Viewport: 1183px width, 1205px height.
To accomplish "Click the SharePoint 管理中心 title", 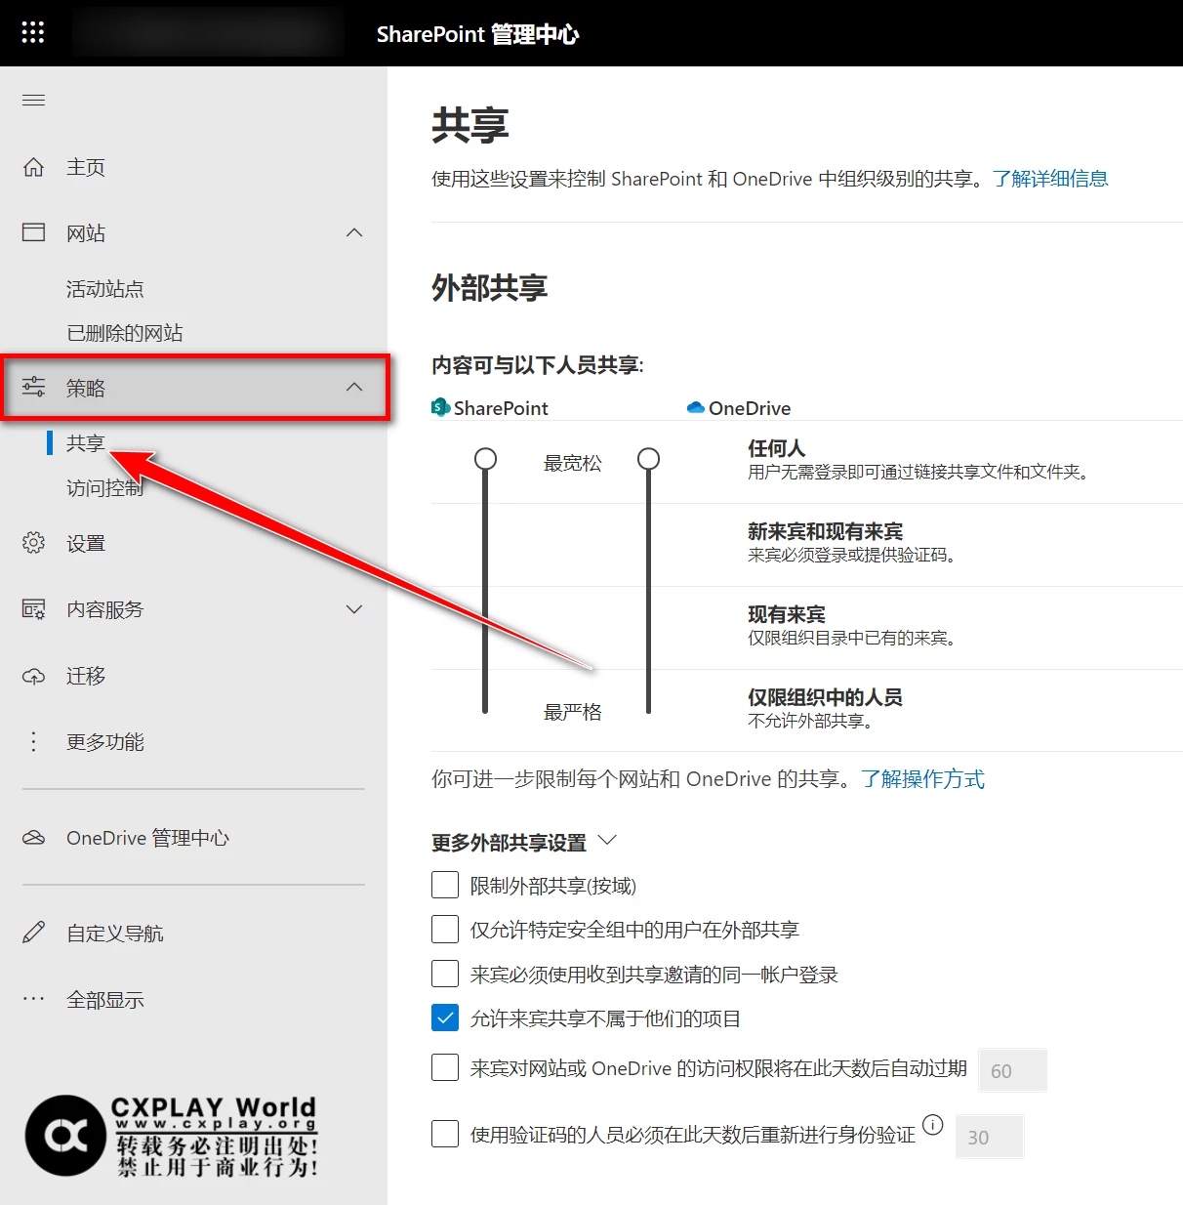I will coord(477,34).
